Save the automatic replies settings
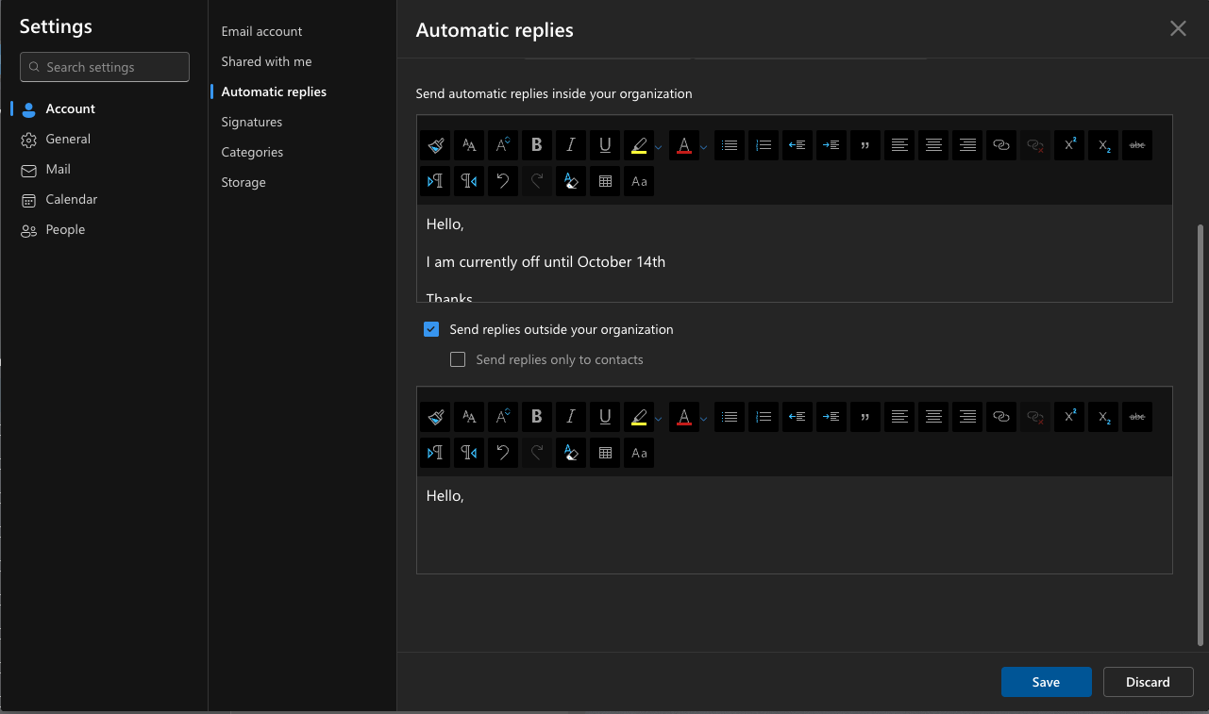Image resolution: width=1209 pixels, height=714 pixels. point(1046,682)
